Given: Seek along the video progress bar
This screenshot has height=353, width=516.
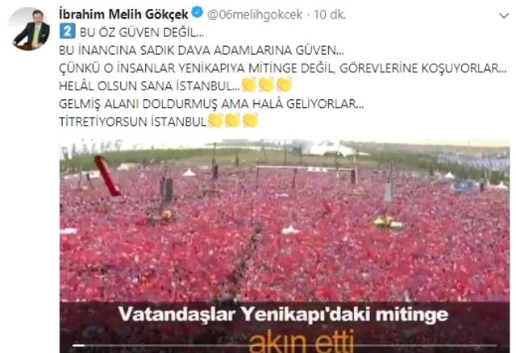Looking at the screenshot, I should pyautogui.click(x=285, y=346).
